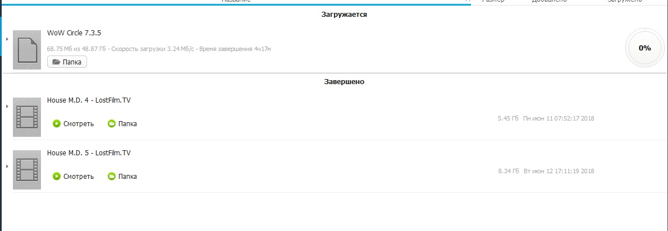Click the green play icon of House M.D. 4
Viewport: 668px width, 231px height.
[x=57, y=124]
